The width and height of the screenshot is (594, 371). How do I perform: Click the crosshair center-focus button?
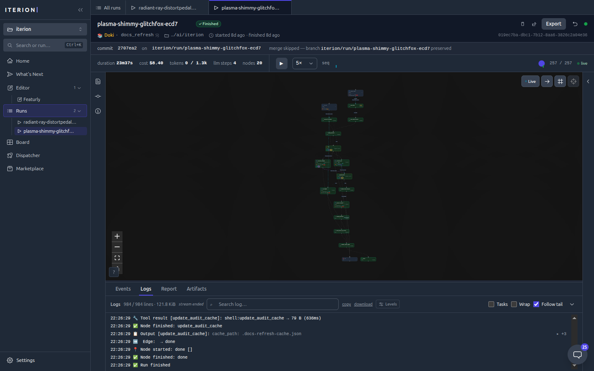pyautogui.click(x=573, y=82)
